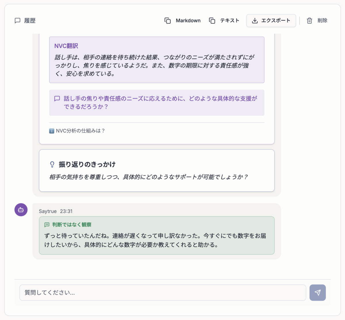Delete the conversation with the 削除 label
This screenshot has width=345, height=320.
tap(322, 20)
